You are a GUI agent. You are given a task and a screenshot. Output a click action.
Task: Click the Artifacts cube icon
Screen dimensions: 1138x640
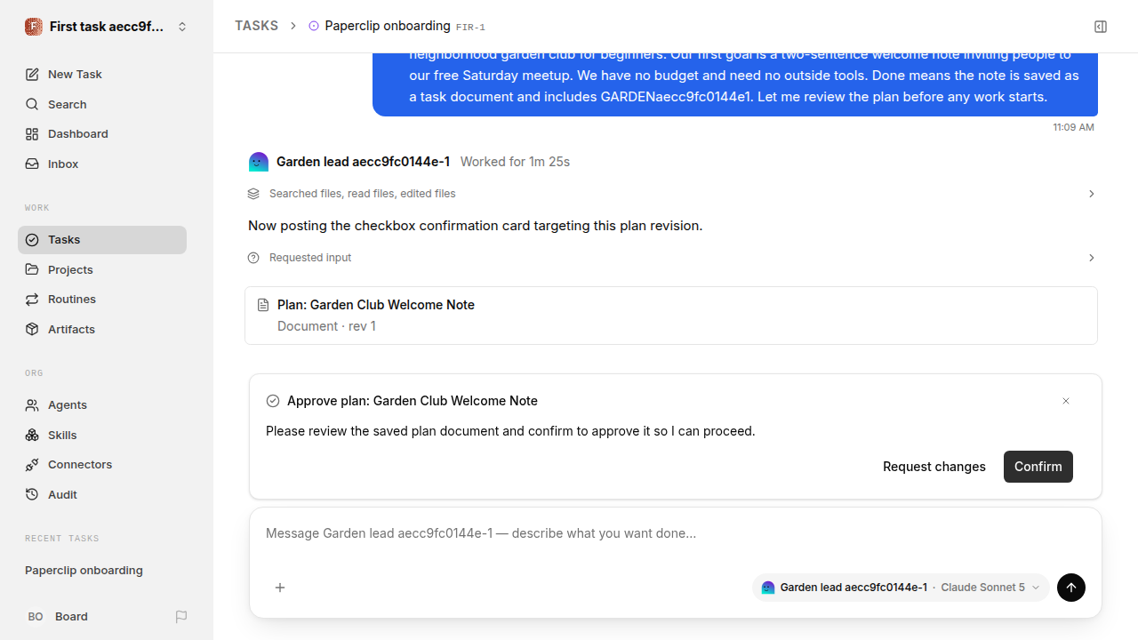32,329
